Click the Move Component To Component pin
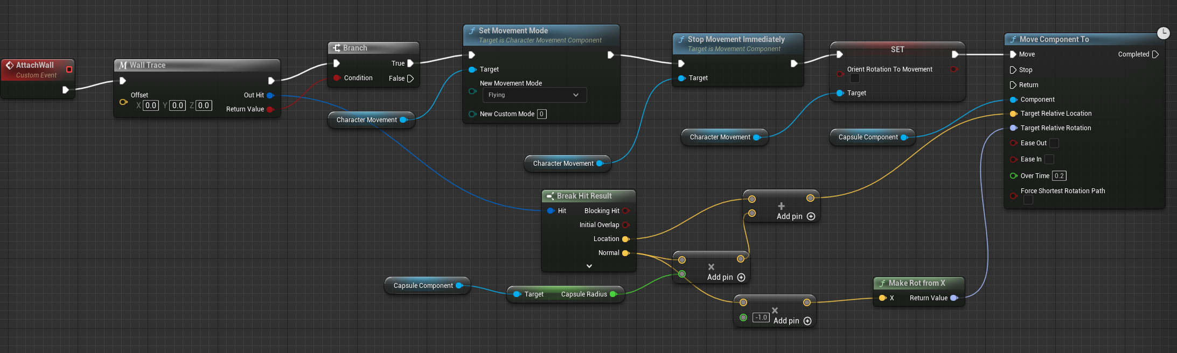The image size is (1177, 353). click(x=1013, y=100)
